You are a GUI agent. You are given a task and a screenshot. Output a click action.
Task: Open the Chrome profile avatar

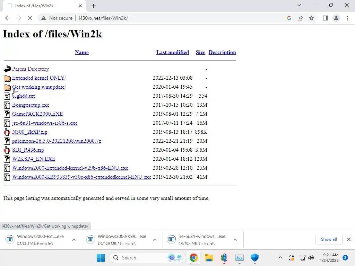(336, 18)
